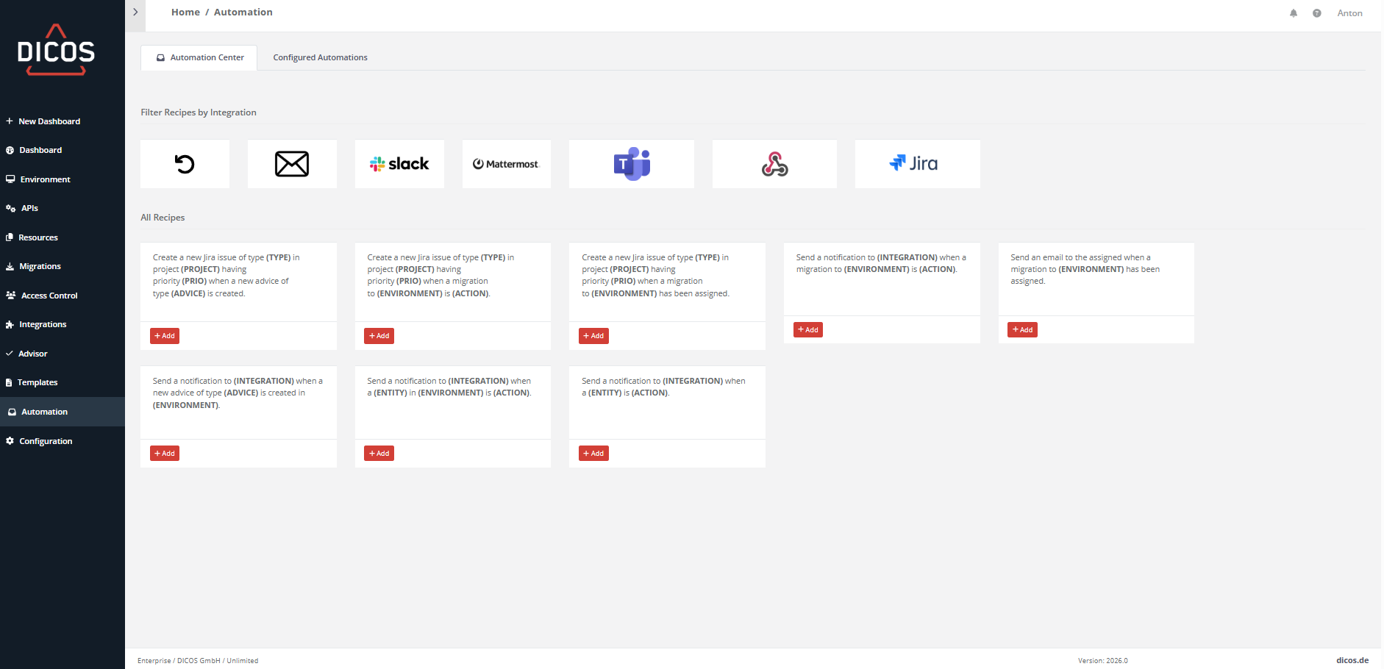Filter recipes by Mattermost integration
This screenshot has height=669, width=1384.
tap(506, 164)
